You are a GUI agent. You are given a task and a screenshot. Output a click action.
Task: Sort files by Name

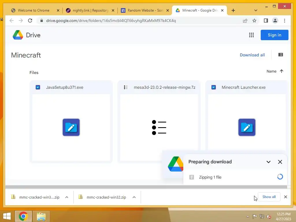pyautogui.click(x=271, y=71)
